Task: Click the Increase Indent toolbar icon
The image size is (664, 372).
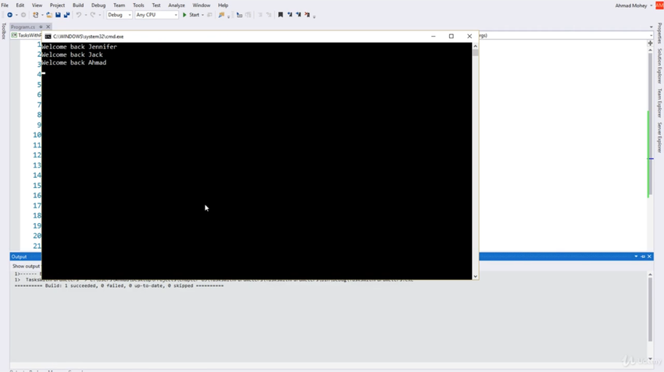Action: [x=269, y=15]
